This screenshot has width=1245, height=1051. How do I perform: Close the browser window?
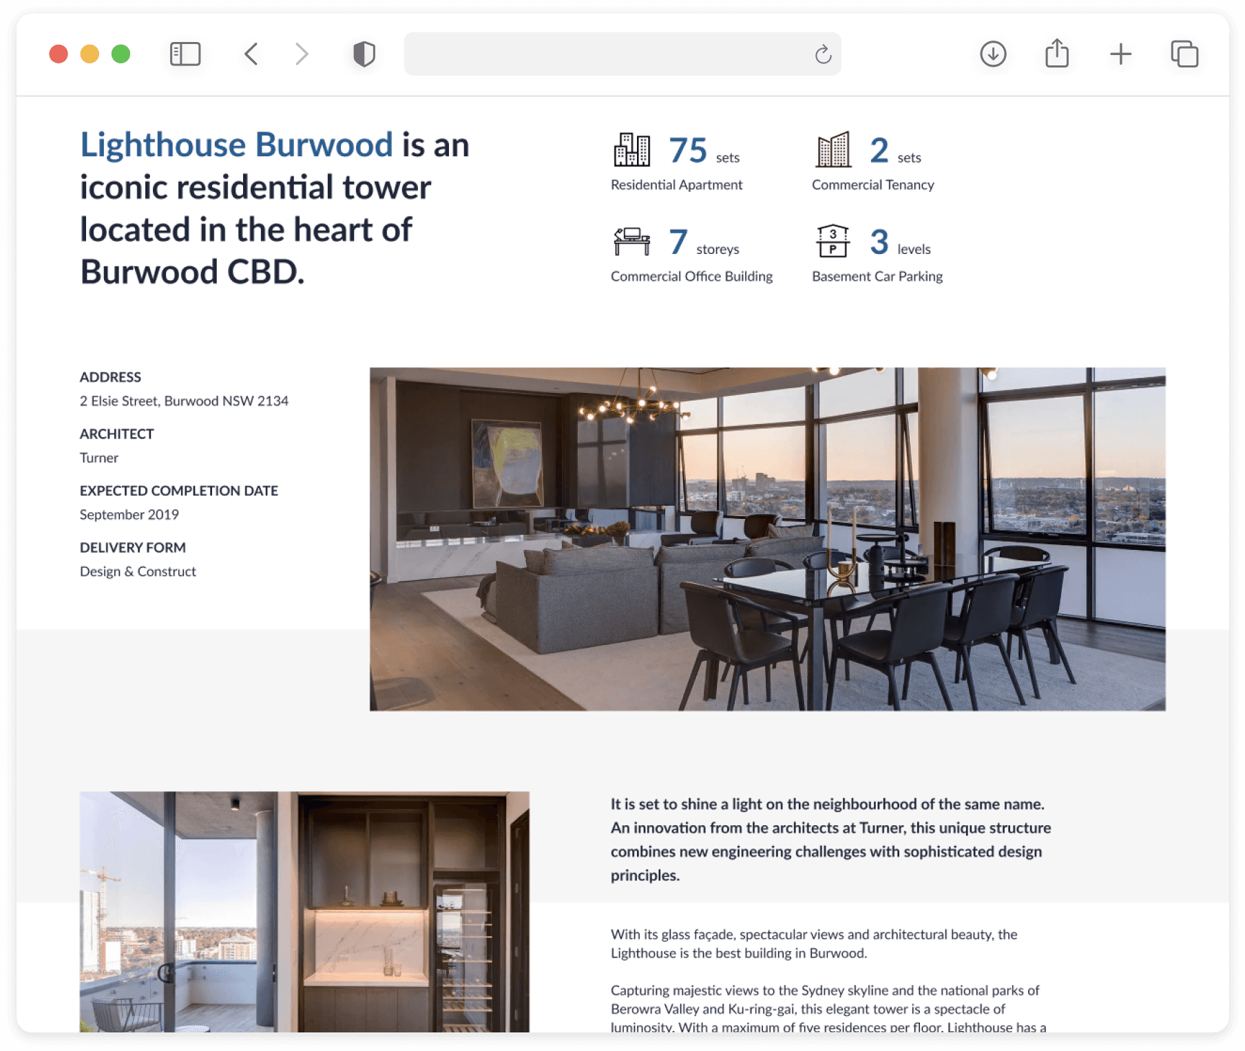coord(59,54)
